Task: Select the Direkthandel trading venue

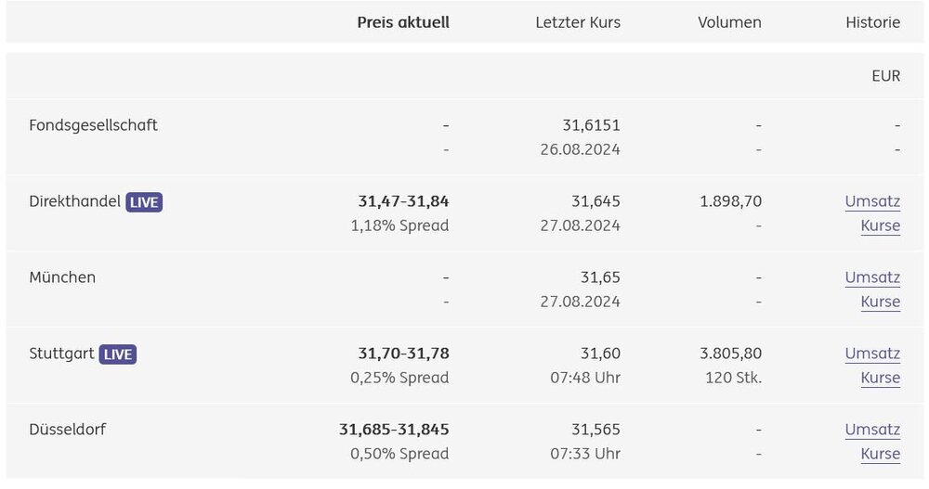Action: point(75,201)
